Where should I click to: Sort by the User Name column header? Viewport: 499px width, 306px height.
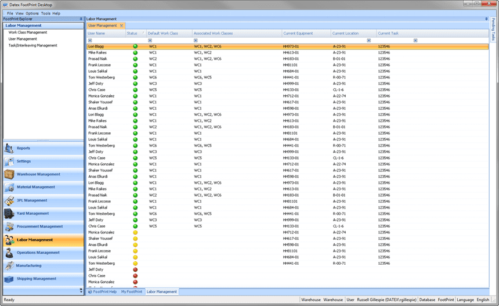(x=106, y=34)
